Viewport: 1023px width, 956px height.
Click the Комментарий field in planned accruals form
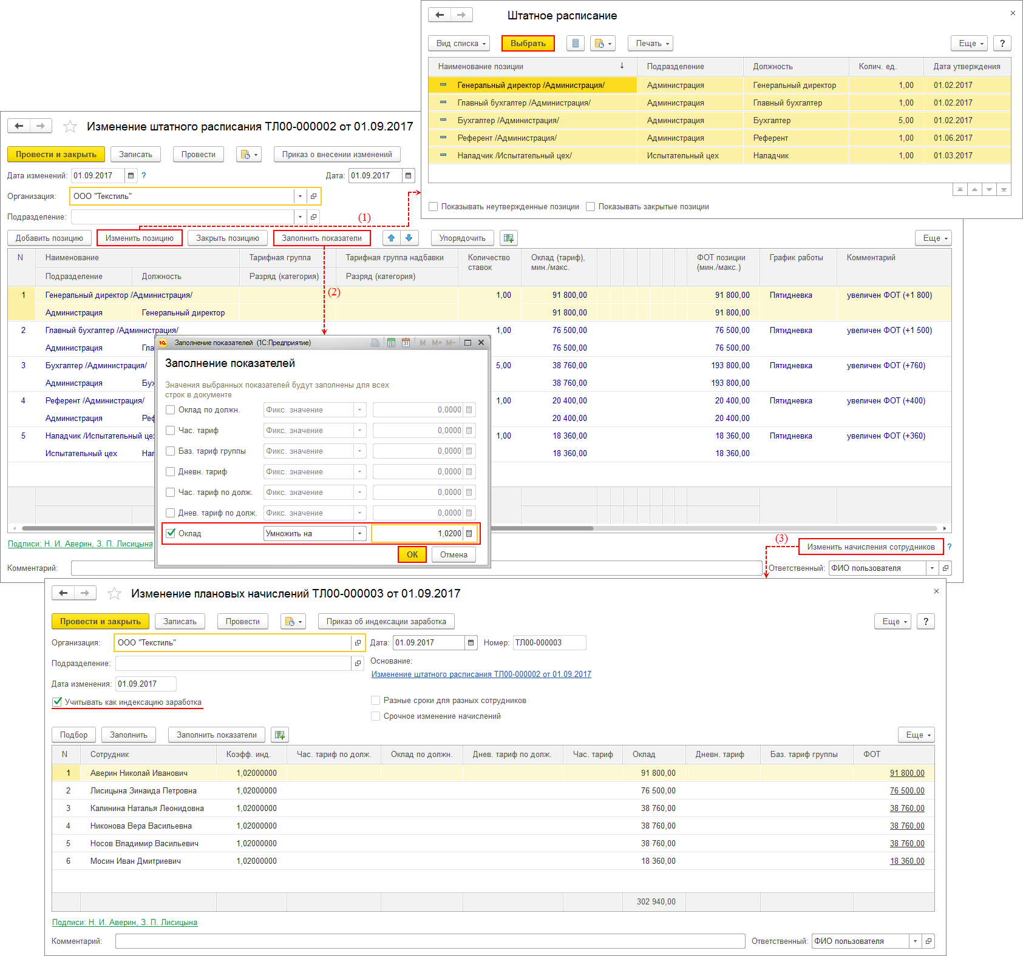tap(430, 941)
